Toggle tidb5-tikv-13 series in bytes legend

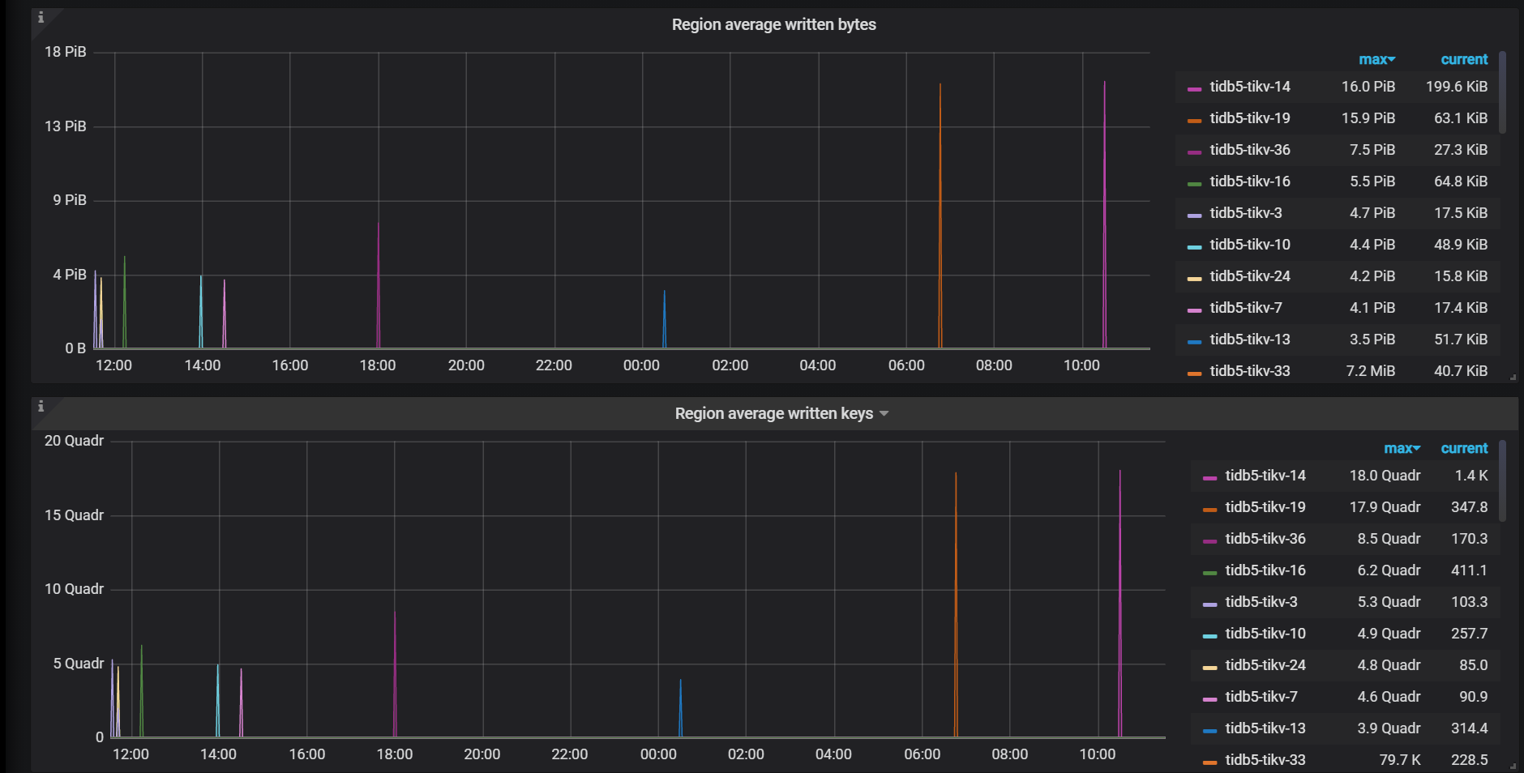point(1250,340)
